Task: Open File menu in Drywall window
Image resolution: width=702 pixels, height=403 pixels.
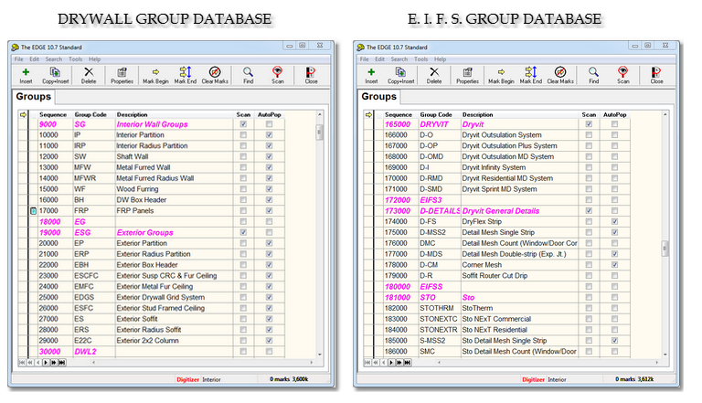Action: (19, 59)
